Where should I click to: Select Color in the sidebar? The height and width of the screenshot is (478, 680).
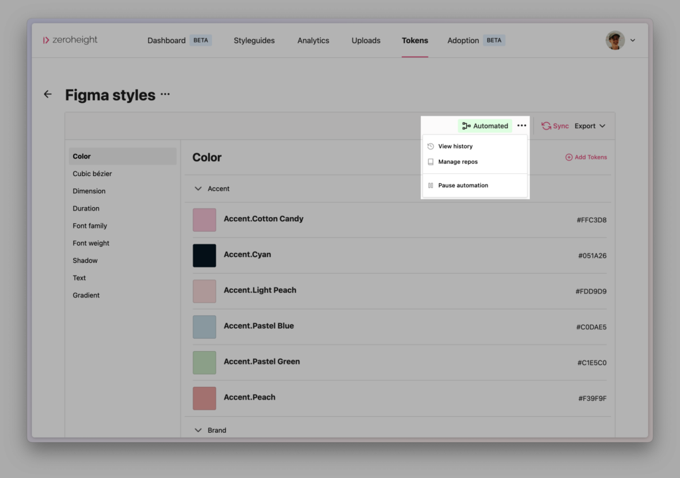click(123, 156)
